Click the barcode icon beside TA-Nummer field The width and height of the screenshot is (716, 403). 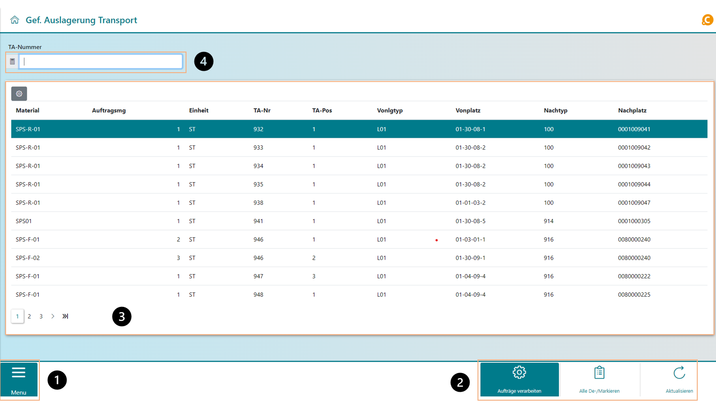point(13,61)
